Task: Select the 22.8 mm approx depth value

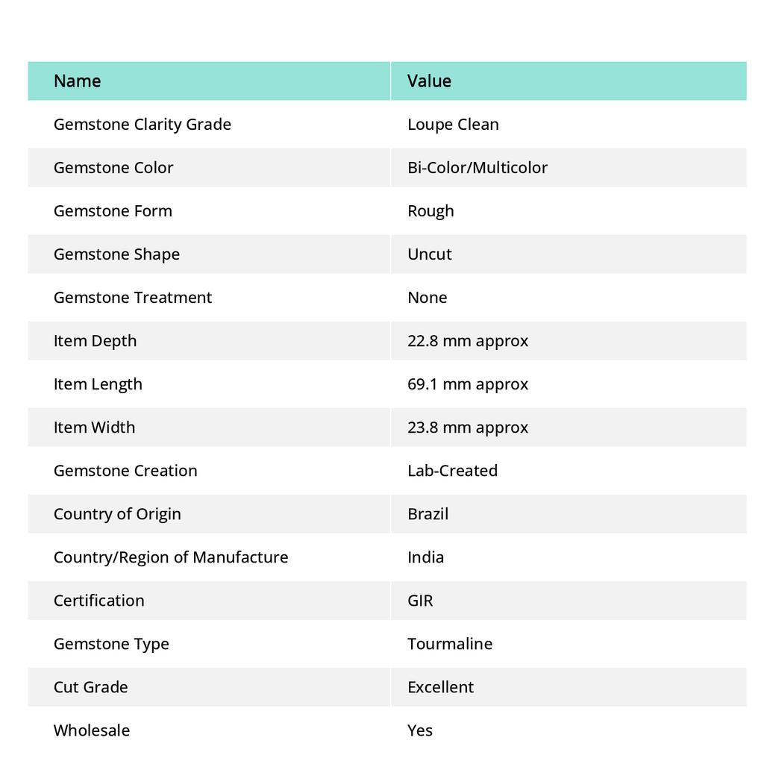Action: pos(468,341)
